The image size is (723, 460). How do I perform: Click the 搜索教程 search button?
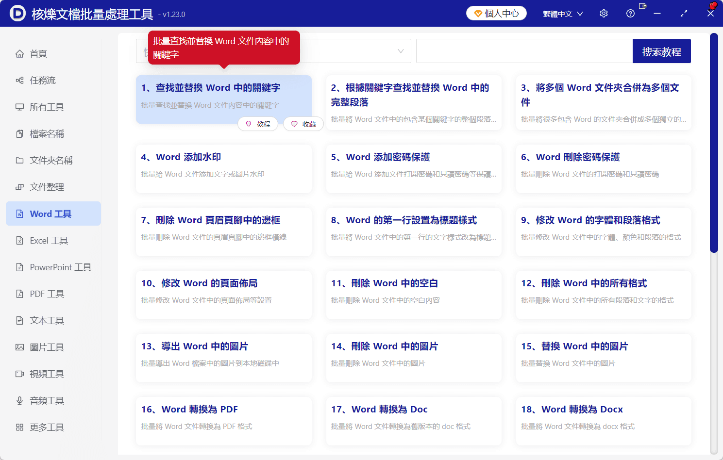click(661, 51)
